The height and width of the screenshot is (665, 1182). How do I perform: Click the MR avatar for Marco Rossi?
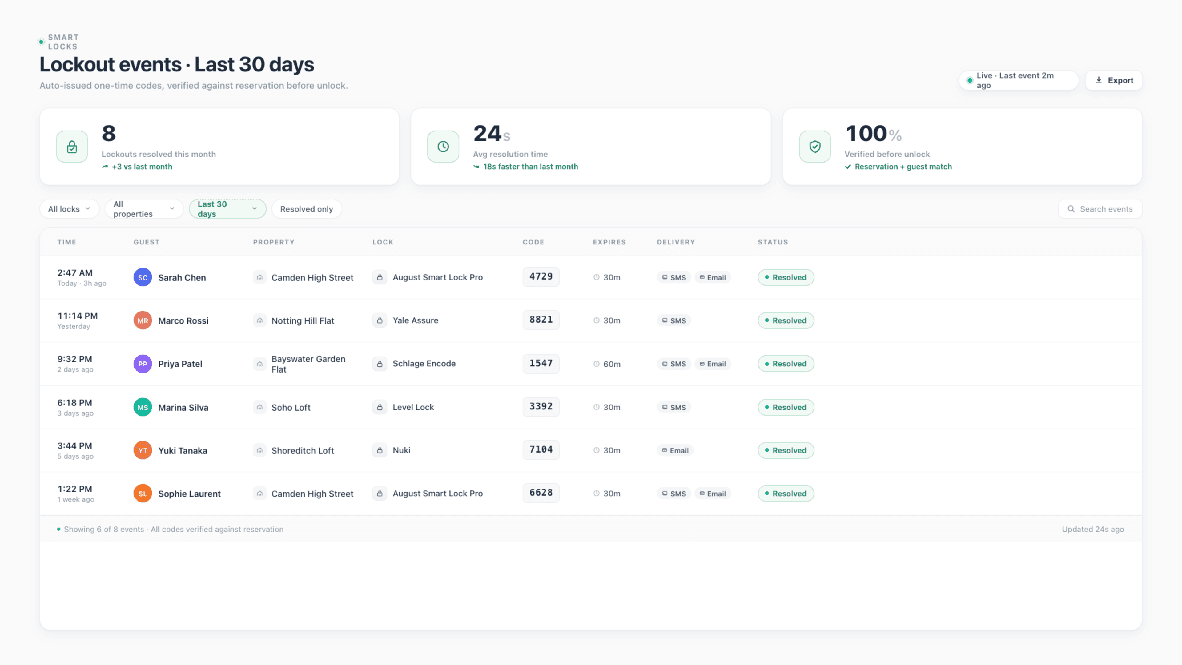[x=143, y=320]
